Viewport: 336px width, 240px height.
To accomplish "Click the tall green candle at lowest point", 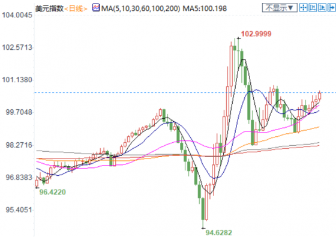I will coord(203,209).
